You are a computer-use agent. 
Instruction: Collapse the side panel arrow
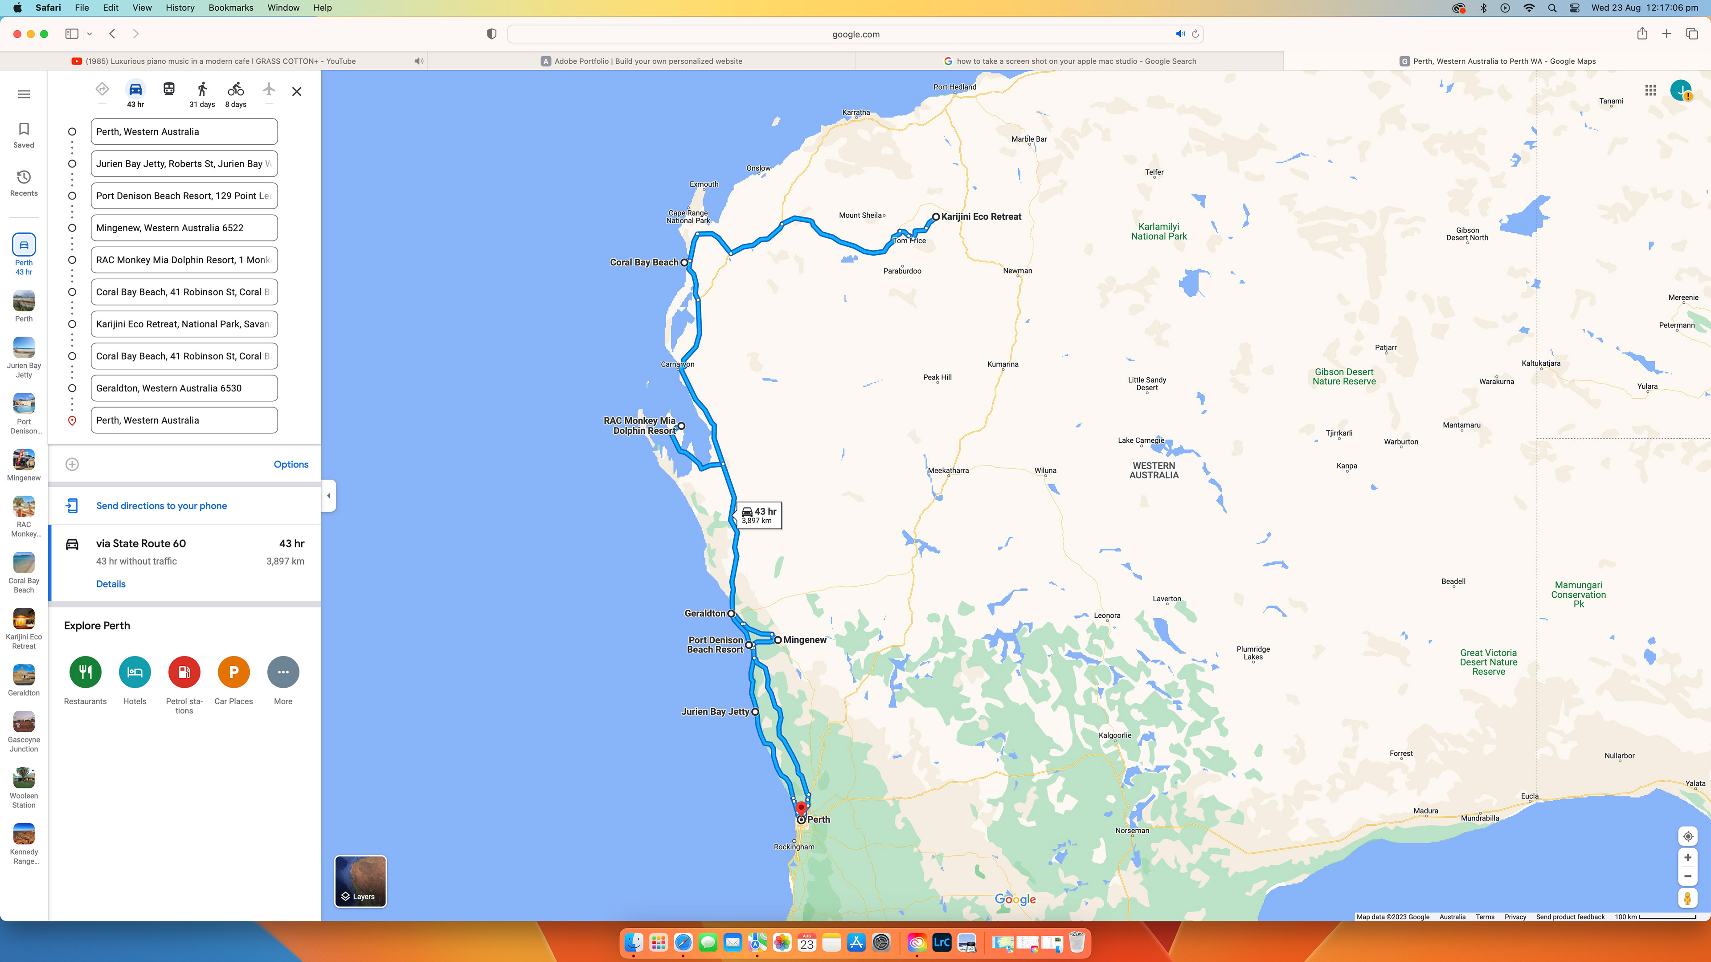click(x=329, y=496)
